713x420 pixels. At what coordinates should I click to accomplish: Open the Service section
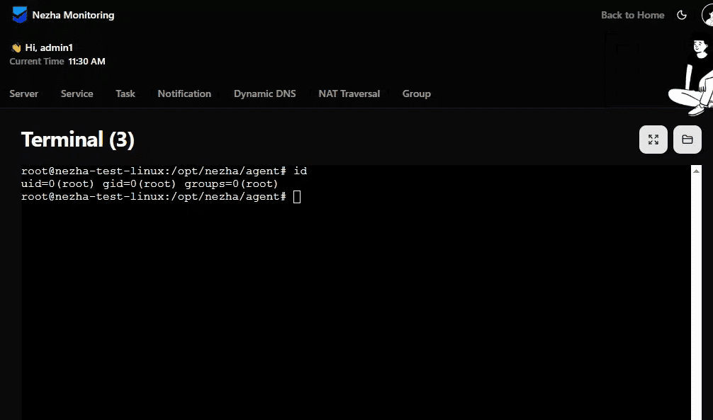[x=77, y=93]
